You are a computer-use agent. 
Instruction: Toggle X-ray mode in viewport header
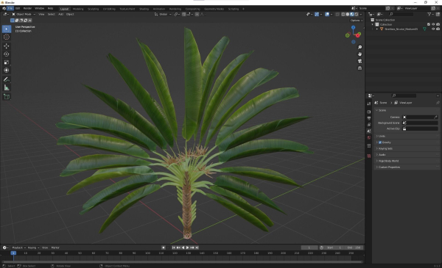(337, 15)
